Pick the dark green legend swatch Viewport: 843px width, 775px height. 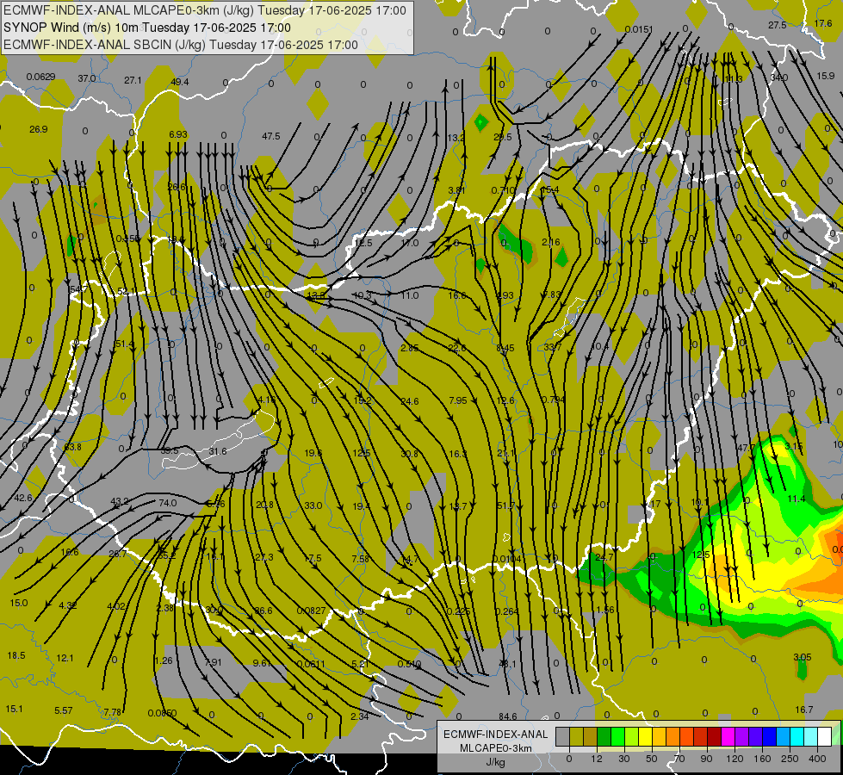point(604,736)
